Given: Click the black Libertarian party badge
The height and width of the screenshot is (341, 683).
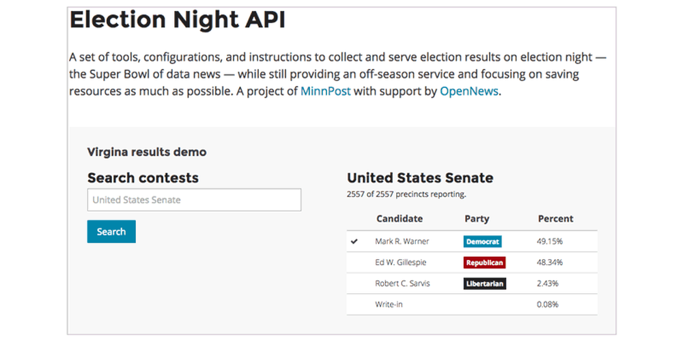Looking at the screenshot, I should [484, 284].
